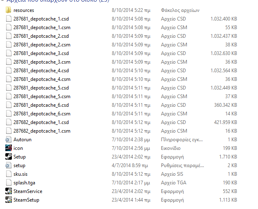Click the SteamSetup application icon

8,200
